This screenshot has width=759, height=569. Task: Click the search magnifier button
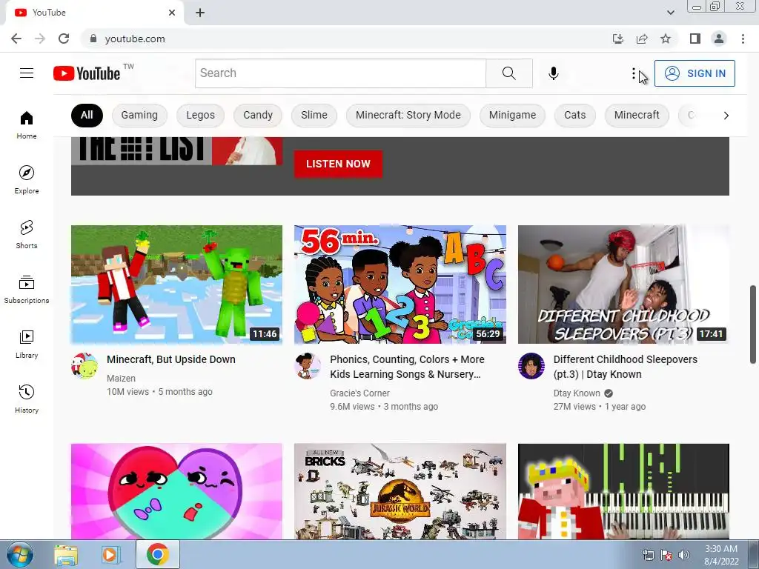pos(508,73)
